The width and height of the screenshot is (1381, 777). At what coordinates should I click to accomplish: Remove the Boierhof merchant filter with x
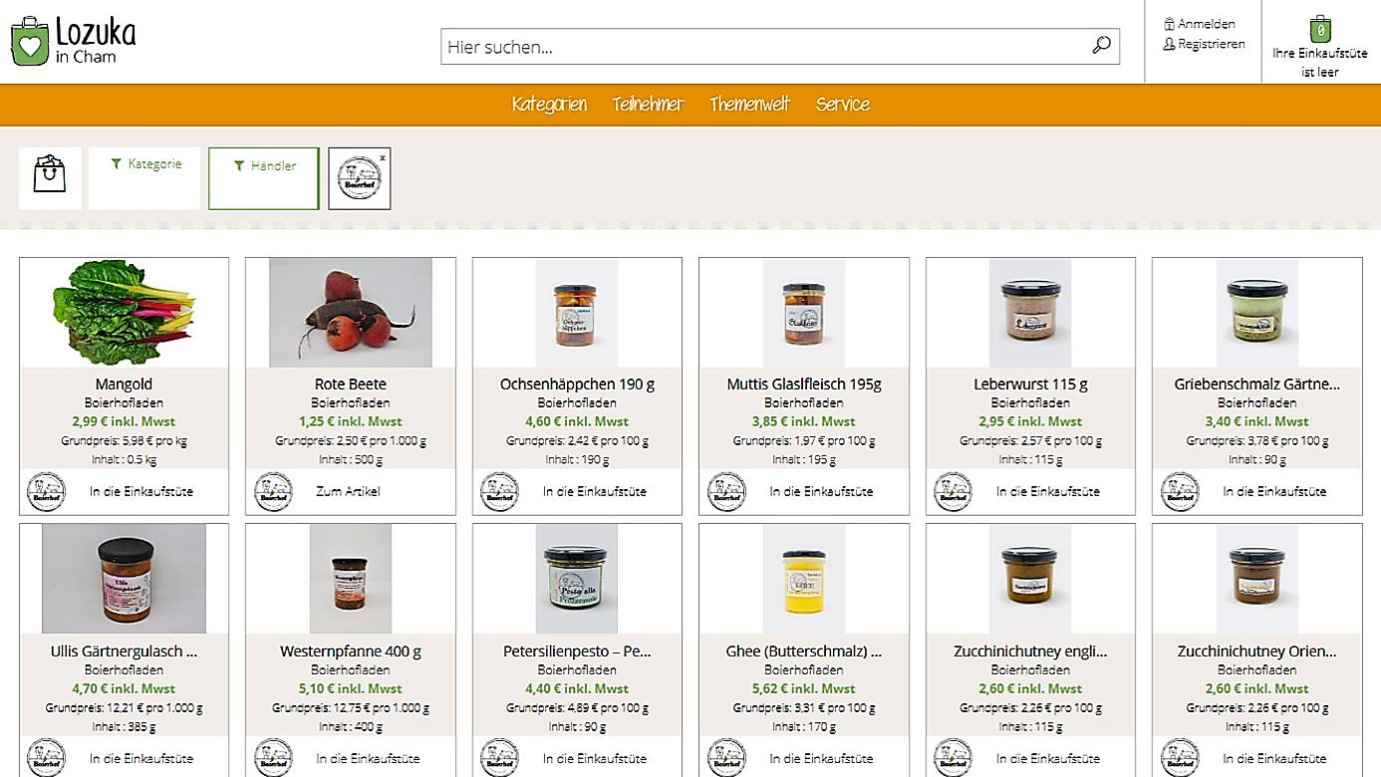pos(383,156)
